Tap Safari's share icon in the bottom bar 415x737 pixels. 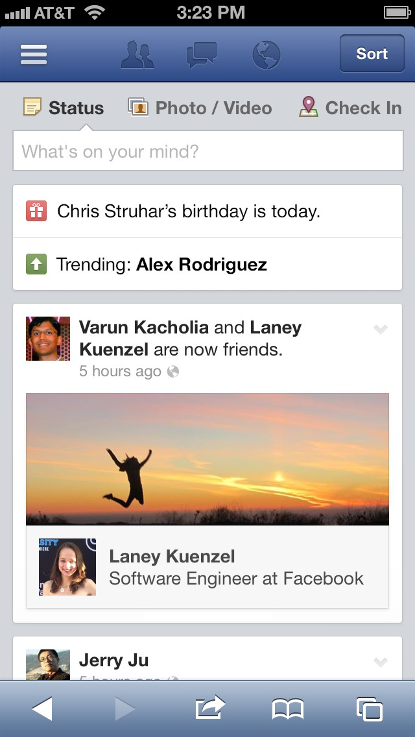point(207,709)
